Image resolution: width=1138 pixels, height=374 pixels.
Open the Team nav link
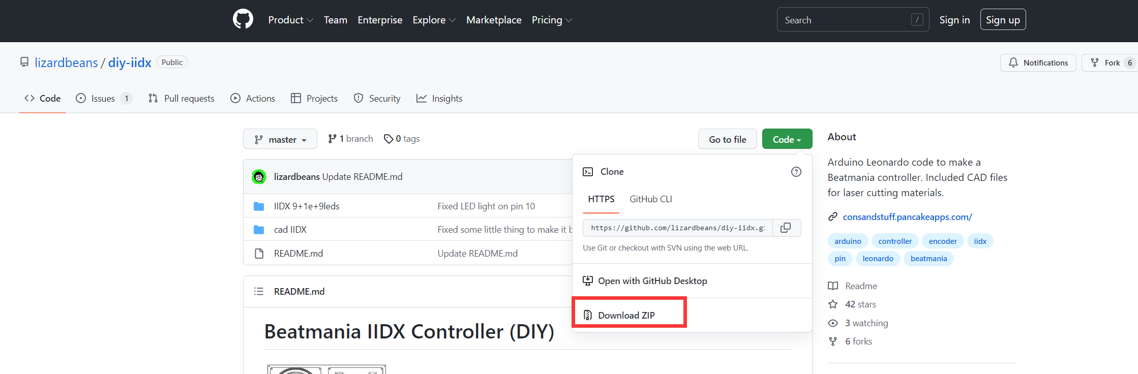click(x=336, y=20)
